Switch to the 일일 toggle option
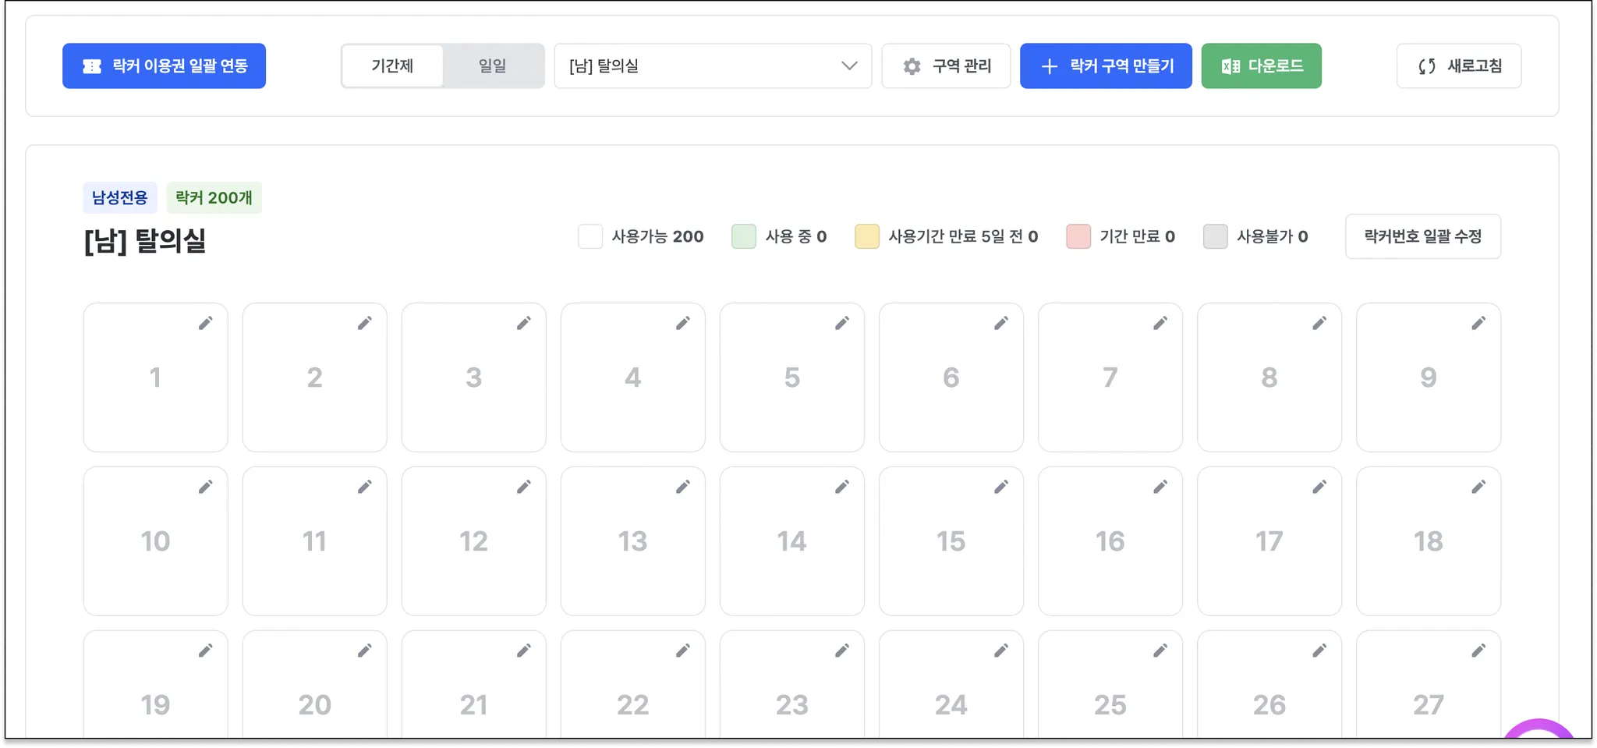 click(x=492, y=66)
